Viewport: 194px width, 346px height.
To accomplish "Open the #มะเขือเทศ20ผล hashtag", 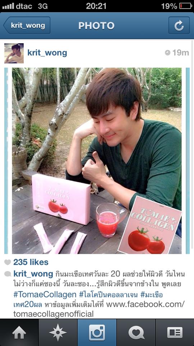I will click(88, 300).
